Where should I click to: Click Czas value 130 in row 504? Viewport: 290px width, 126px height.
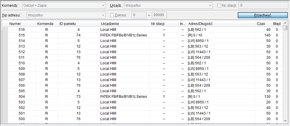(x=267, y=96)
